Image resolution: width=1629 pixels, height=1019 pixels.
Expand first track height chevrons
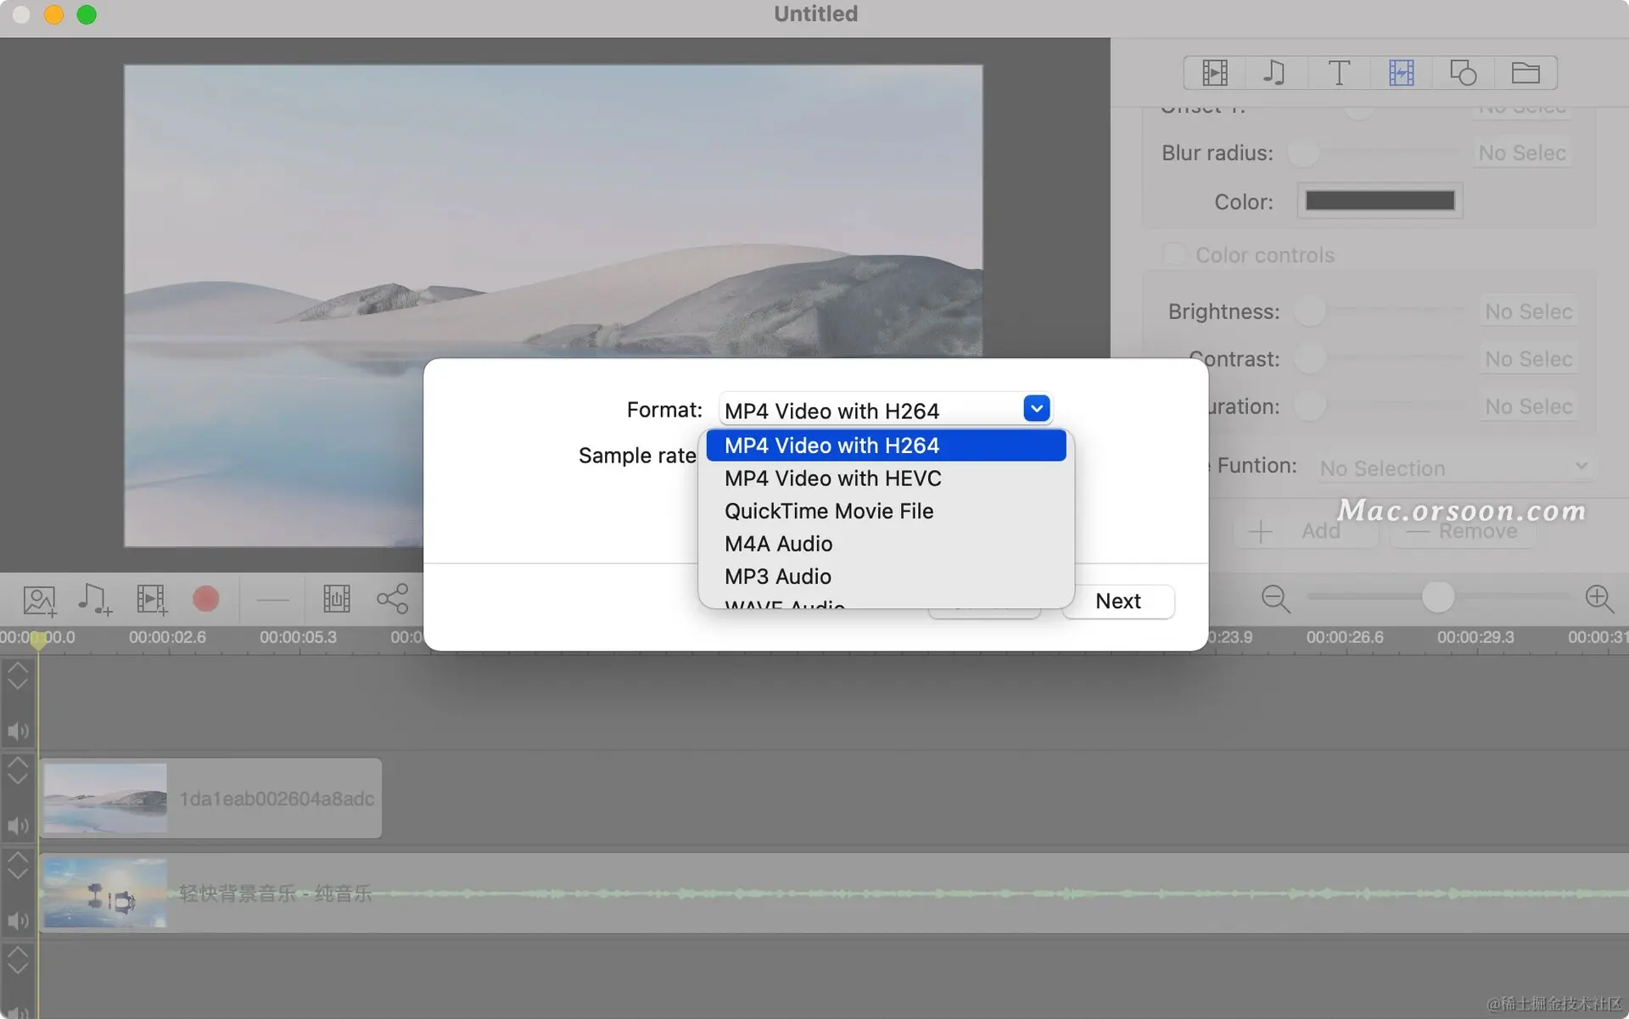[x=18, y=676]
